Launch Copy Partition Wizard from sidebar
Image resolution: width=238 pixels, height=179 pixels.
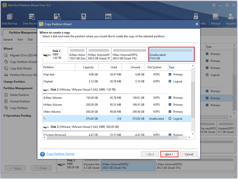(20, 62)
